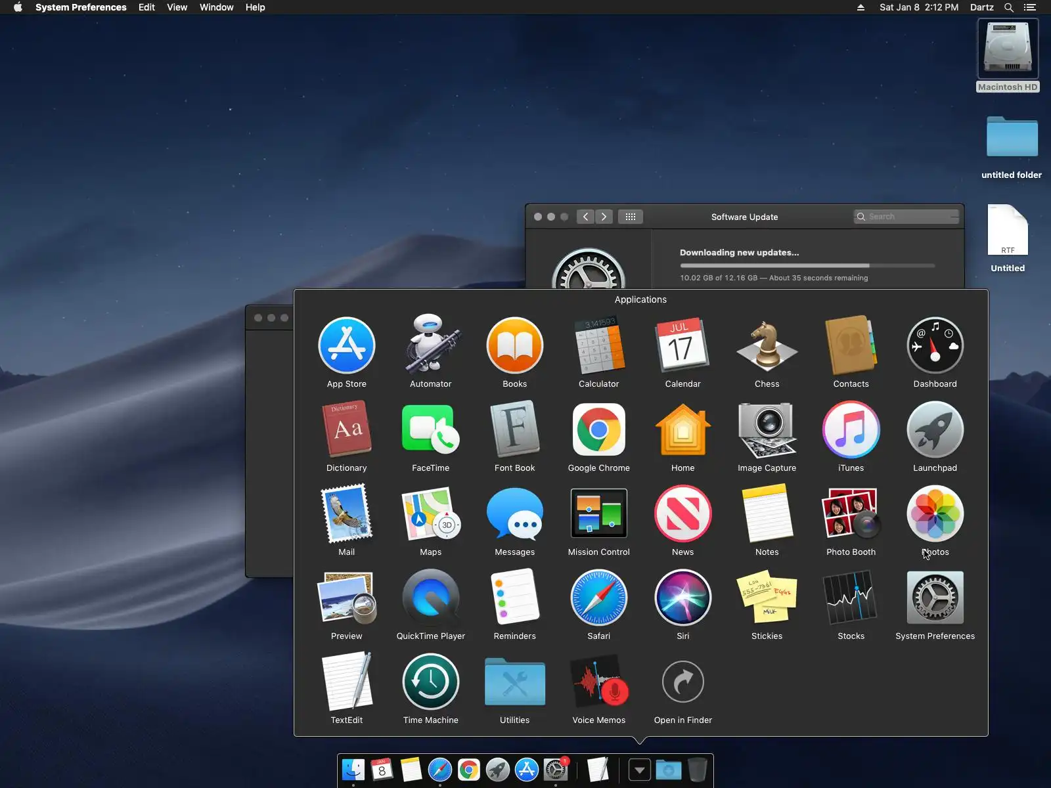Go forward in the Software Update window
Viewport: 1051px width, 788px height.
pyautogui.click(x=604, y=217)
